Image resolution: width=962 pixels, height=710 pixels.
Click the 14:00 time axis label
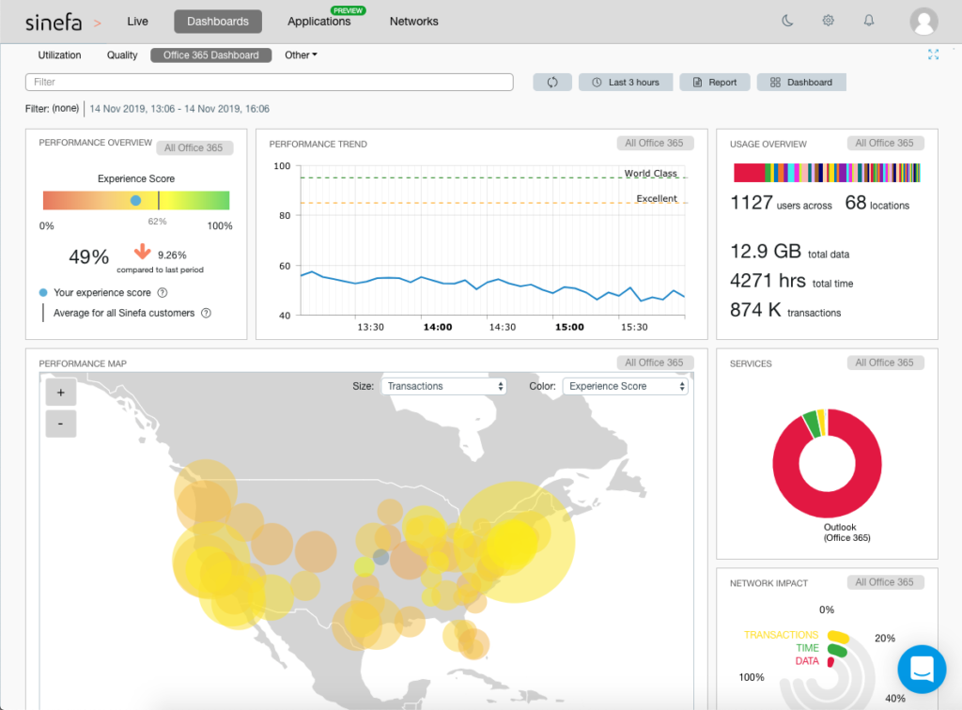tap(438, 327)
